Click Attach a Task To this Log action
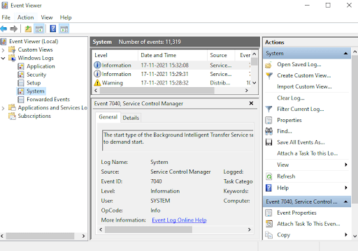The width and height of the screenshot is (358, 251). (x=307, y=153)
